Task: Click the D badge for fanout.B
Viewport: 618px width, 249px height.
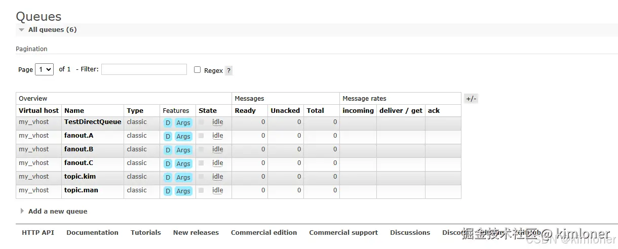Action: pos(168,150)
